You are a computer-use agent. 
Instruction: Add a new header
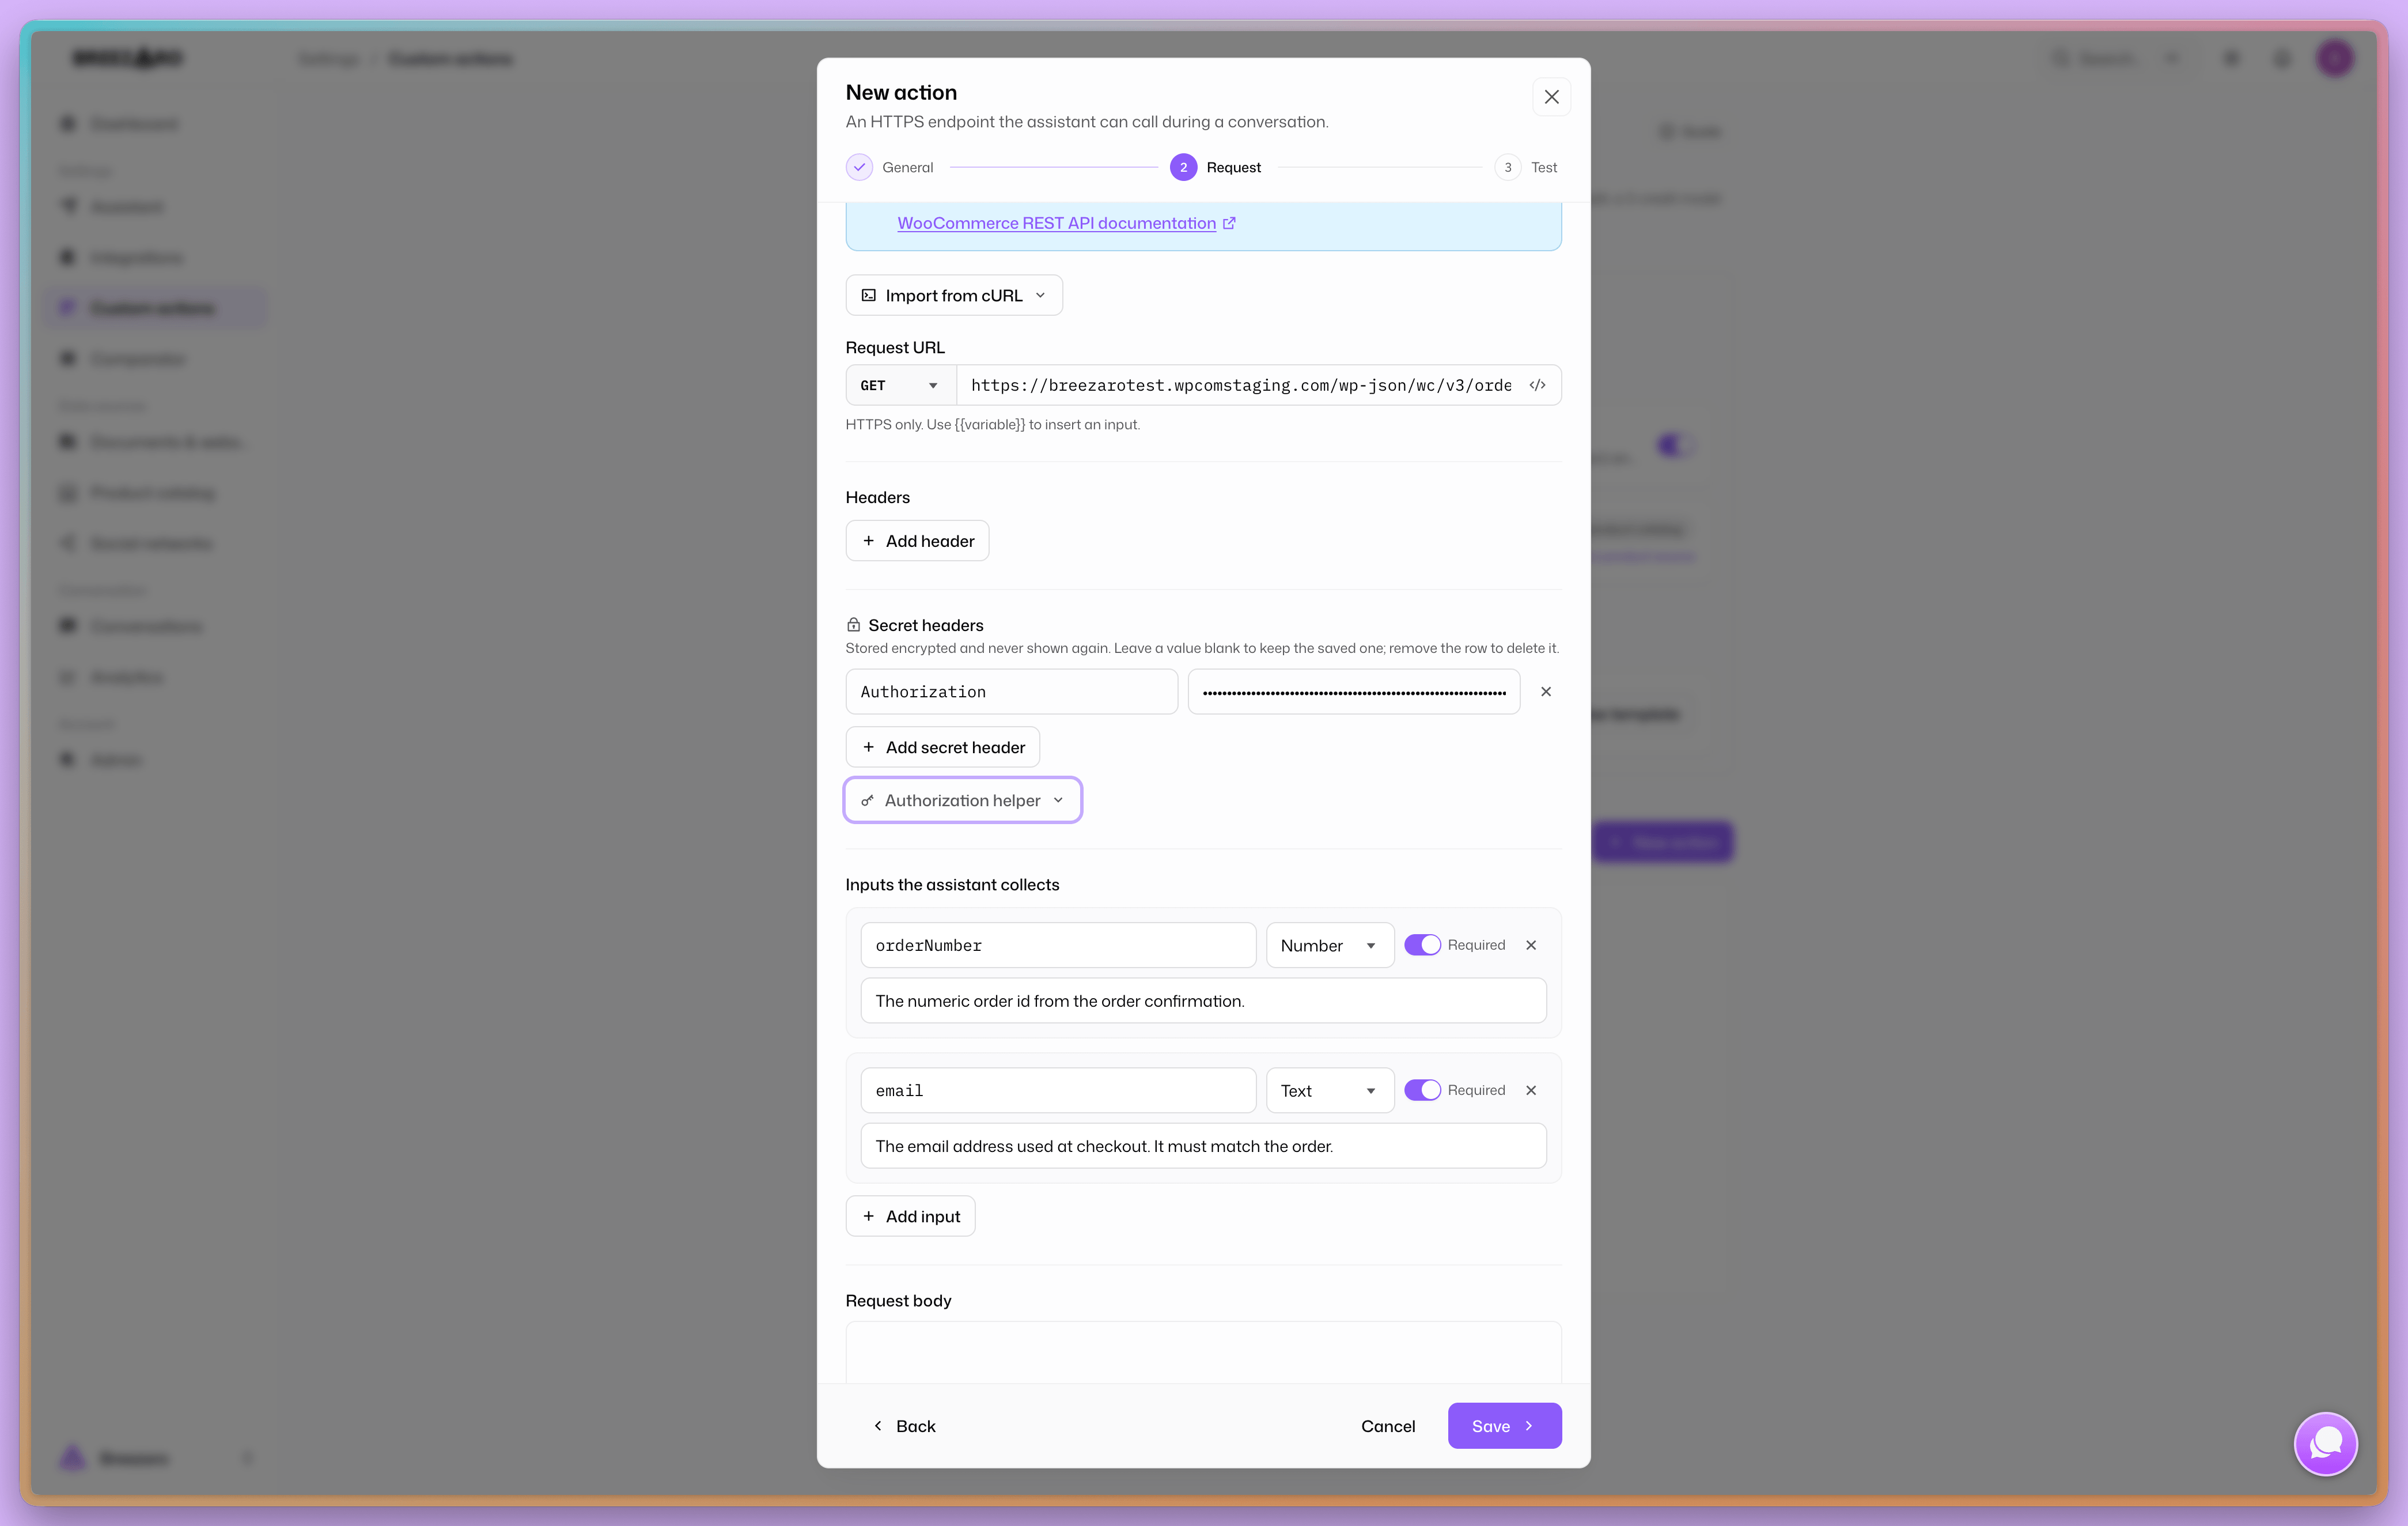tap(917, 541)
